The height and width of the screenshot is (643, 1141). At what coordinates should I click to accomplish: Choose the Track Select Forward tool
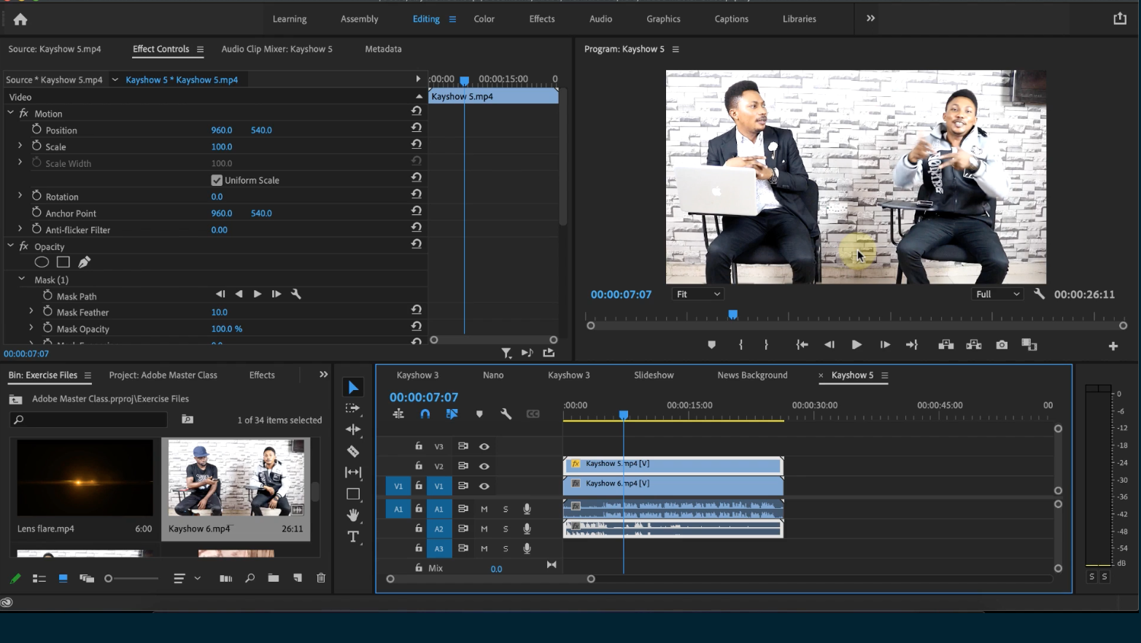353,408
